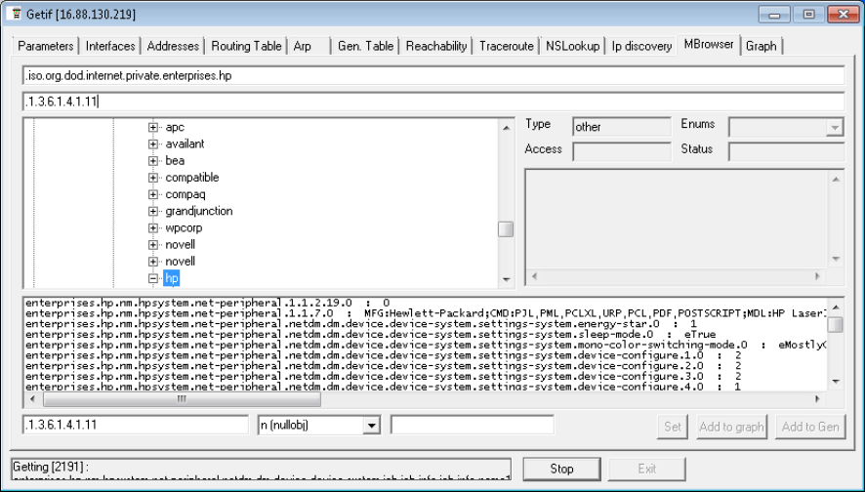This screenshot has height=492, width=865.
Task: Select the highlighted hp tree entry
Action: coord(172,278)
